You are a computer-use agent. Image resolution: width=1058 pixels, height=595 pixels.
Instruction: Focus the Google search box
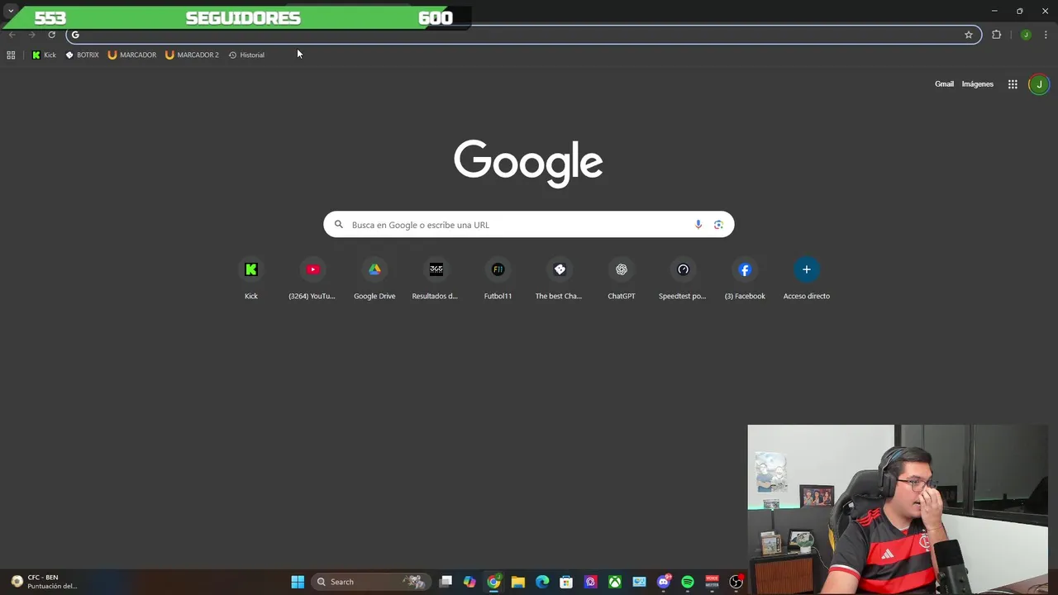point(529,225)
